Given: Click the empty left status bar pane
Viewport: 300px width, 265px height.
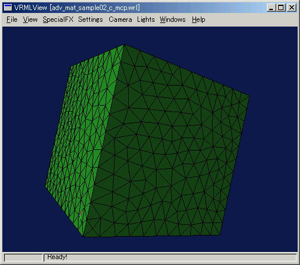Looking at the screenshot, I should coord(23,257).
